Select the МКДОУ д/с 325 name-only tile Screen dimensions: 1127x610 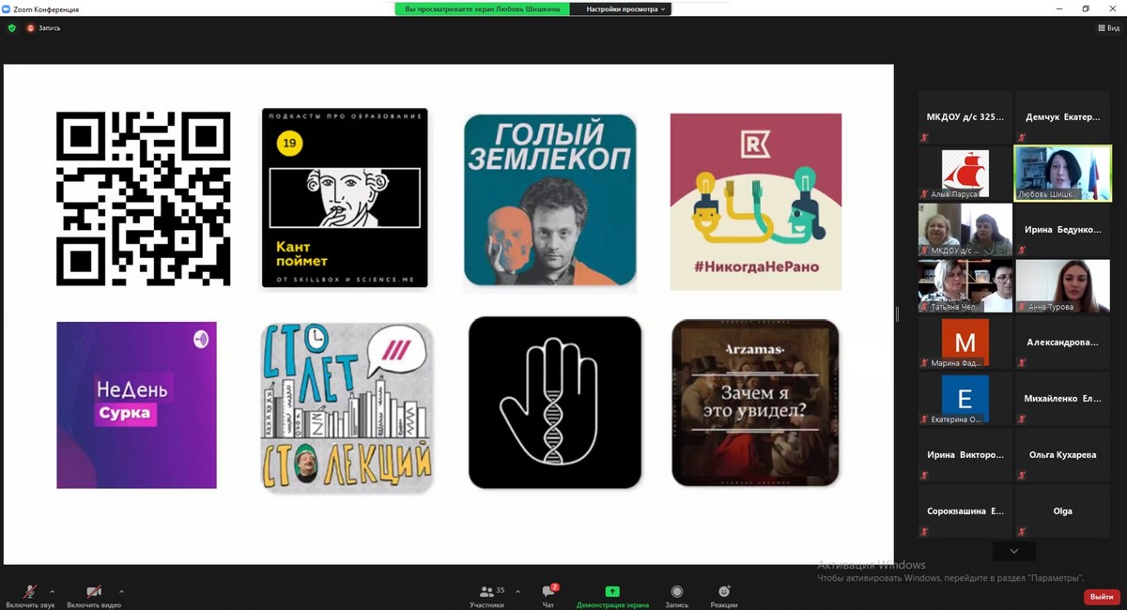[965, 117]
